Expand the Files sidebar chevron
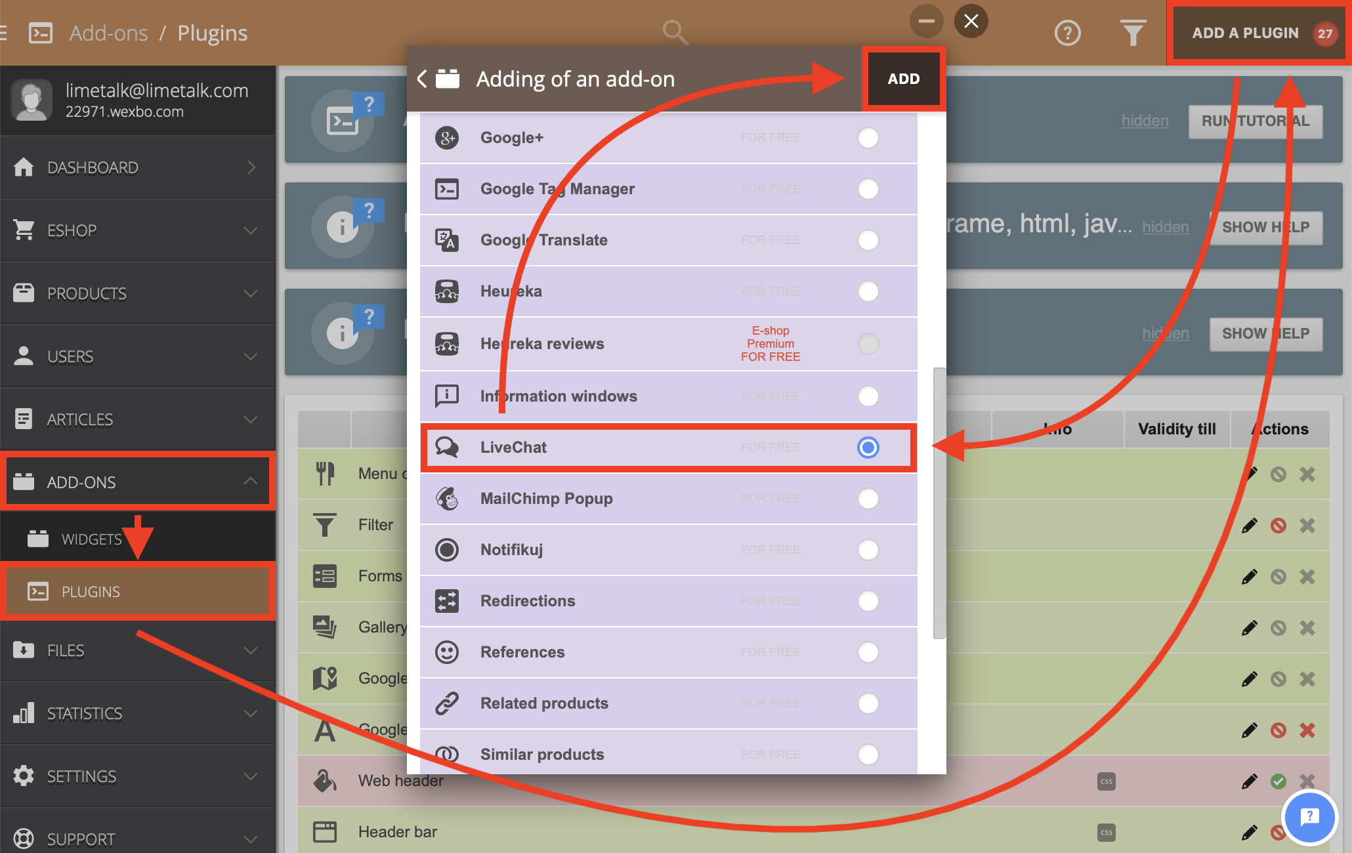The image size is (1352, 853). click(251, 650)
